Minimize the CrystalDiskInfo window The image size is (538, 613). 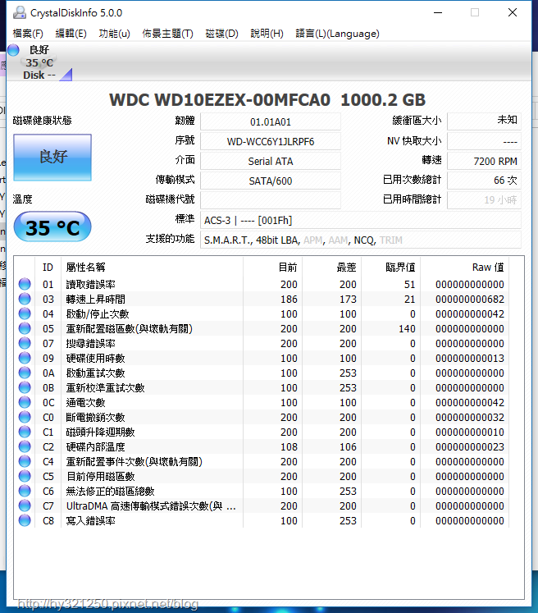click(438, 12)
